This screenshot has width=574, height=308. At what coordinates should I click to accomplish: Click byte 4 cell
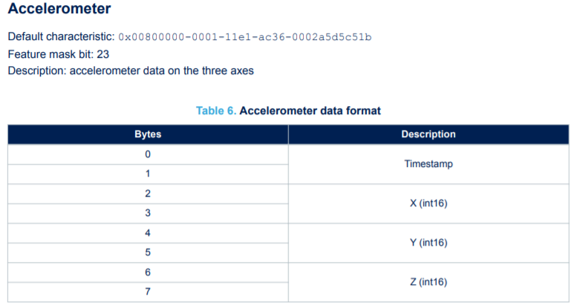point(148,233)
